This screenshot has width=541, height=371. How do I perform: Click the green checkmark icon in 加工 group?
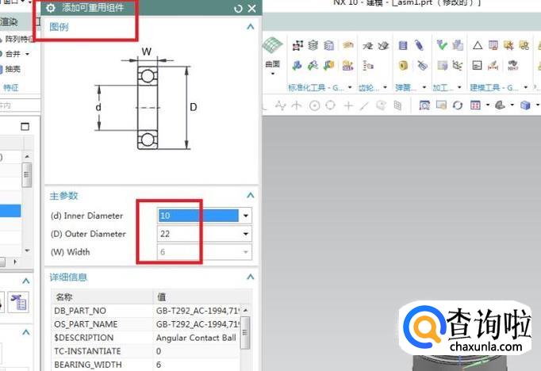(x=442, y=45)
